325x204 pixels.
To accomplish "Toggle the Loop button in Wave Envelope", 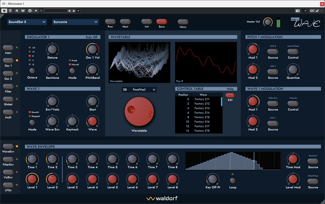I will coord(233,179).
